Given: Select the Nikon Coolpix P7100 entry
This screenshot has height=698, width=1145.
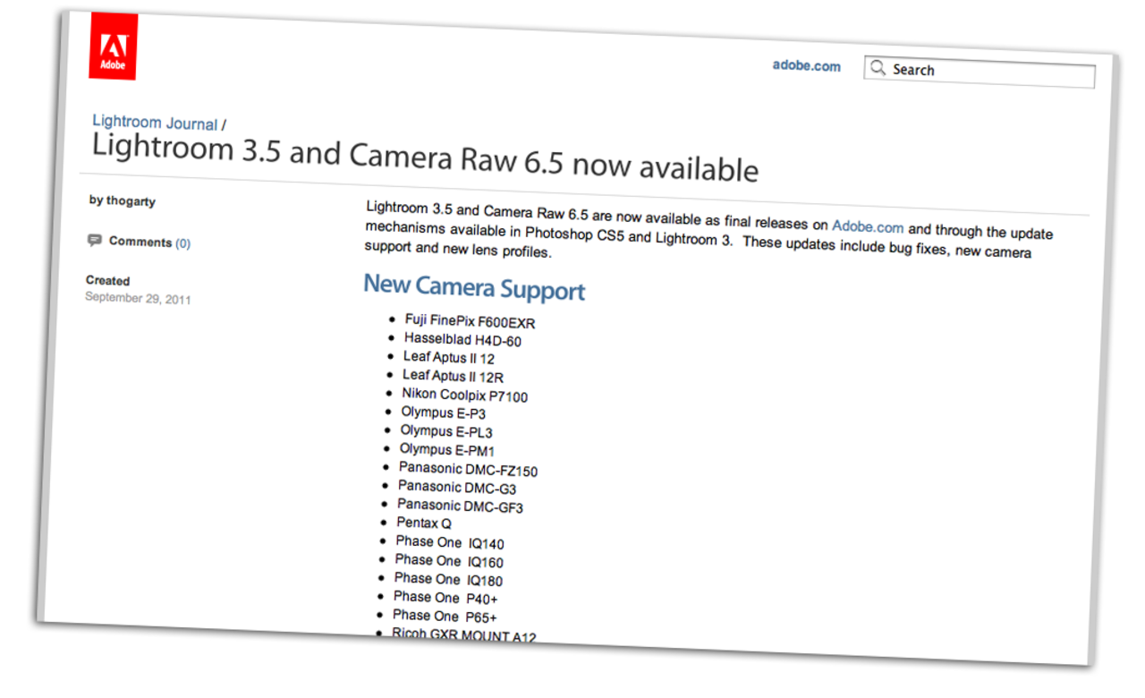Looking at the screenshot, I should pos(464,395).
